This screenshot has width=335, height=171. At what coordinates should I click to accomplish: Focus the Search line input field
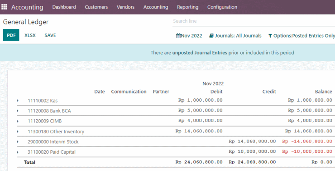click(x=254, y=21)
